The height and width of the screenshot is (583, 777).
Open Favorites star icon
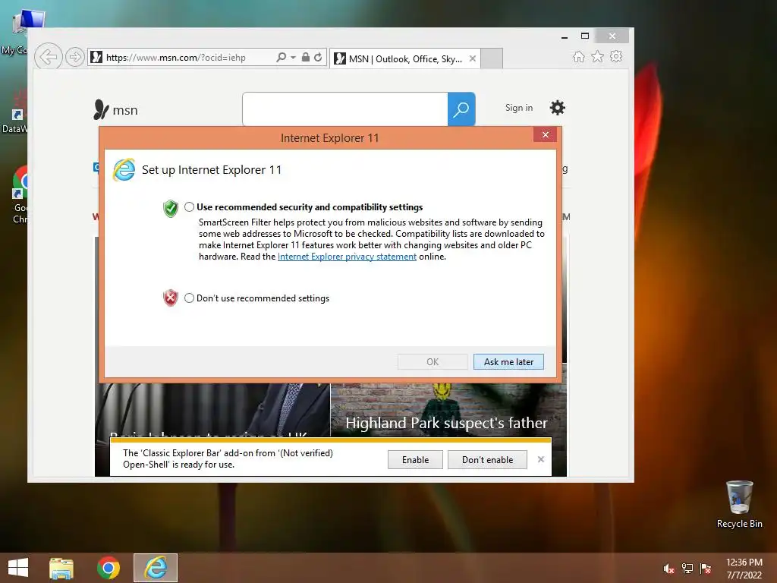597,56
